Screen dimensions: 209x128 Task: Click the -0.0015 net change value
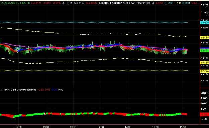pyautogui.click(x=47, y=3)
